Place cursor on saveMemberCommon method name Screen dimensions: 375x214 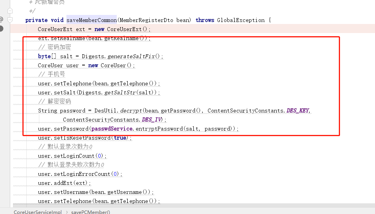(x=92, y=20)
